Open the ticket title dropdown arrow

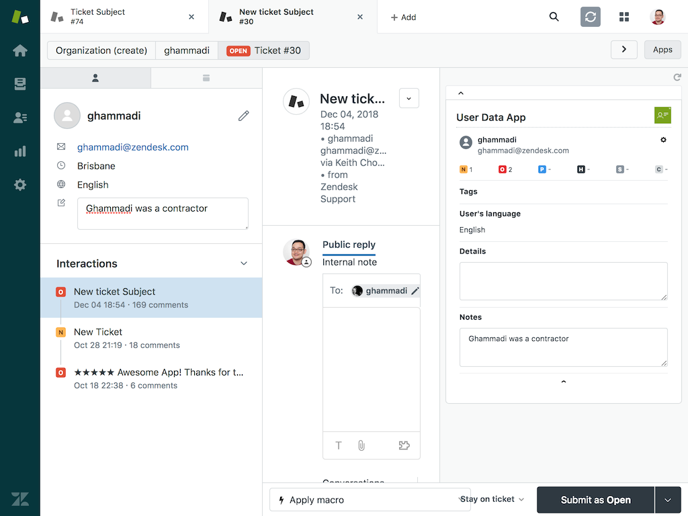click(408, 98)
